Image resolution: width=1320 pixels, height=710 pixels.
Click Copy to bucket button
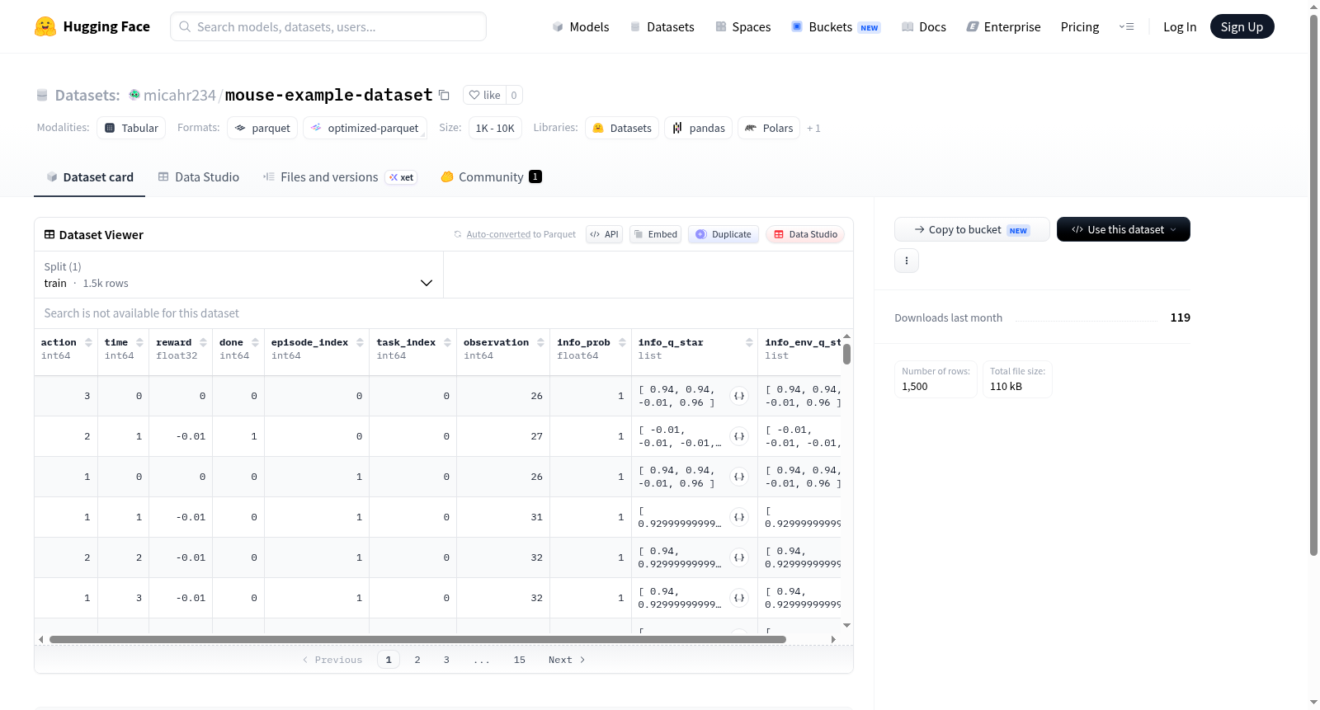972,229
